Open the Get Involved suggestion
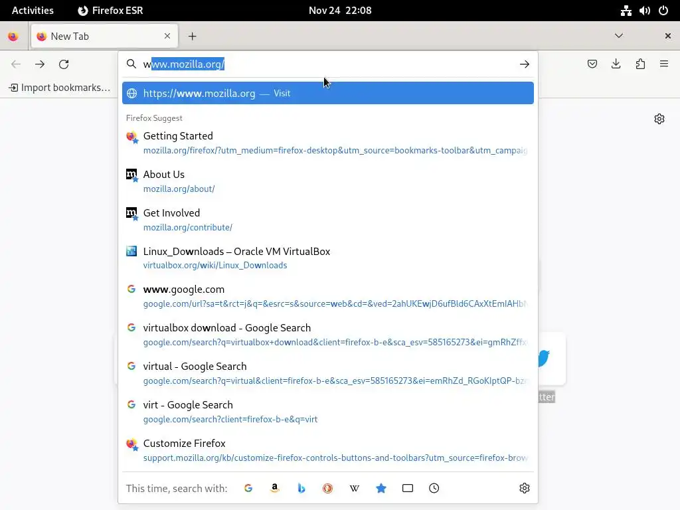Image resolution: width=680 pixels, height=510 pixels. [x=328, y=220]
